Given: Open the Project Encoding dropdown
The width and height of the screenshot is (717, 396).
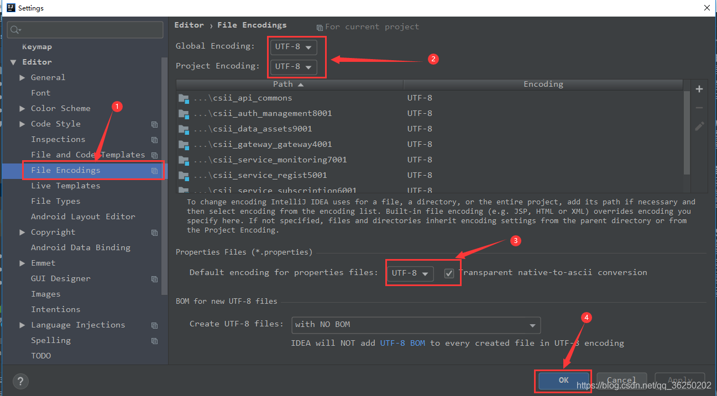Looking at the screenshot, I should (x=294, y=67).
